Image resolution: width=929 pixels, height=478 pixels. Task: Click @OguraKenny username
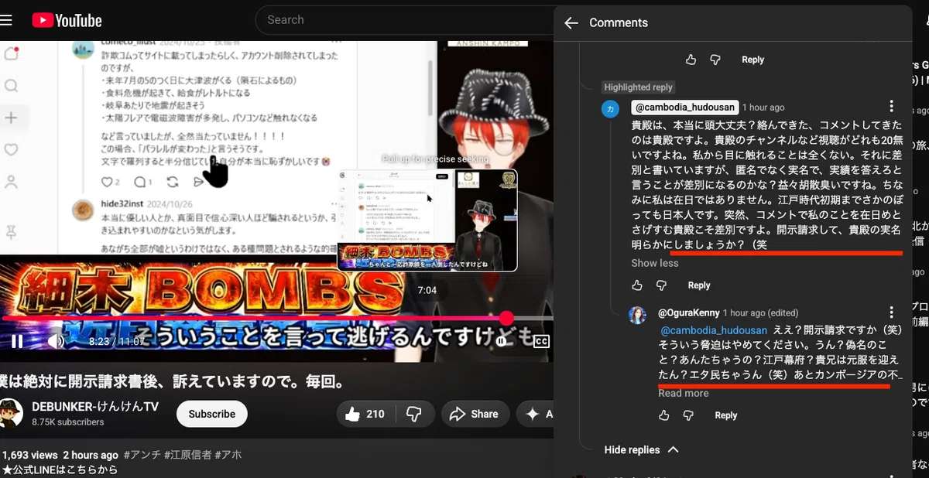[x=687, y=313]
